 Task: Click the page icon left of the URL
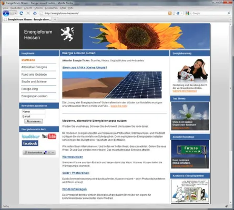[41, 13]
